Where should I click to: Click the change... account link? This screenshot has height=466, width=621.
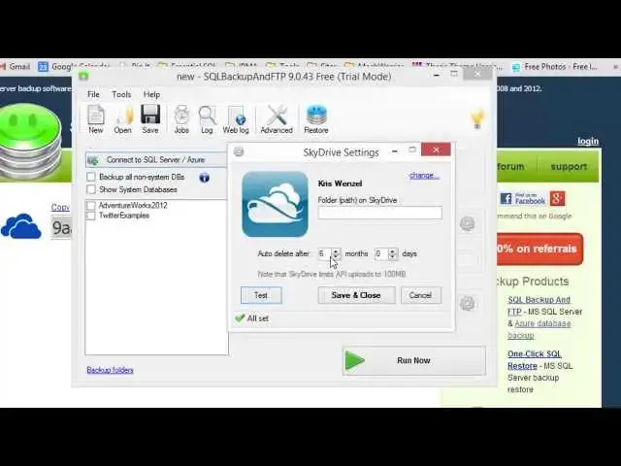[x=424, y=175]
